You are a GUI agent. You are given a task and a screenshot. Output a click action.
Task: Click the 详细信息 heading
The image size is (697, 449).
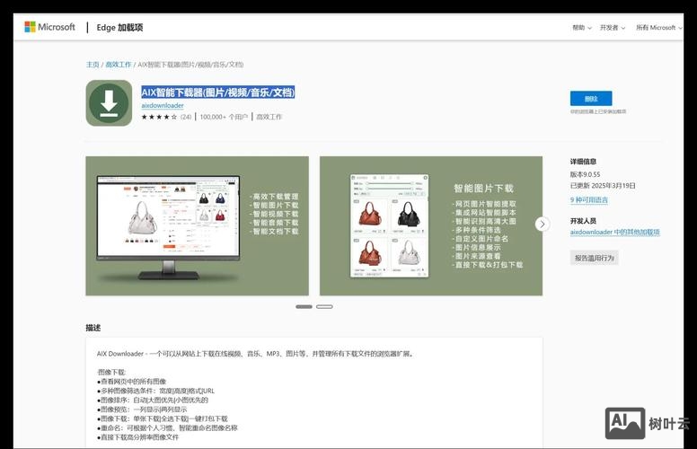[x=583, y=162]
